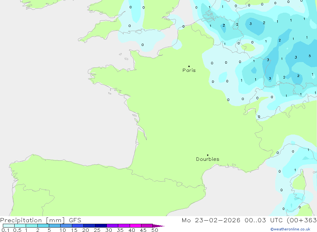
Task: Select the Dourbies location dot marker
Action: click(x=208, y=155)
